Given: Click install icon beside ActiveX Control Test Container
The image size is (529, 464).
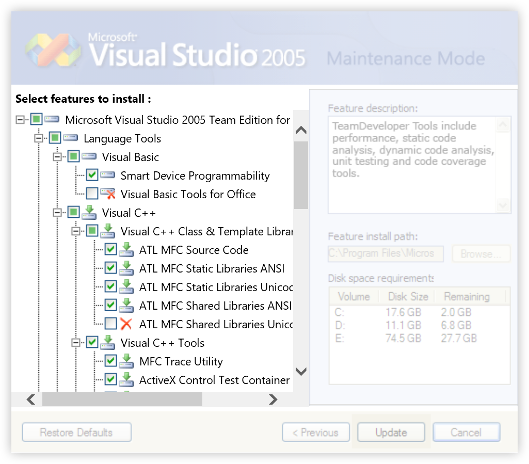Looking at the screenshot, I should pos(126,379).
